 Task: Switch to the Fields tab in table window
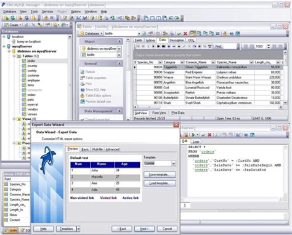[139, 40]
